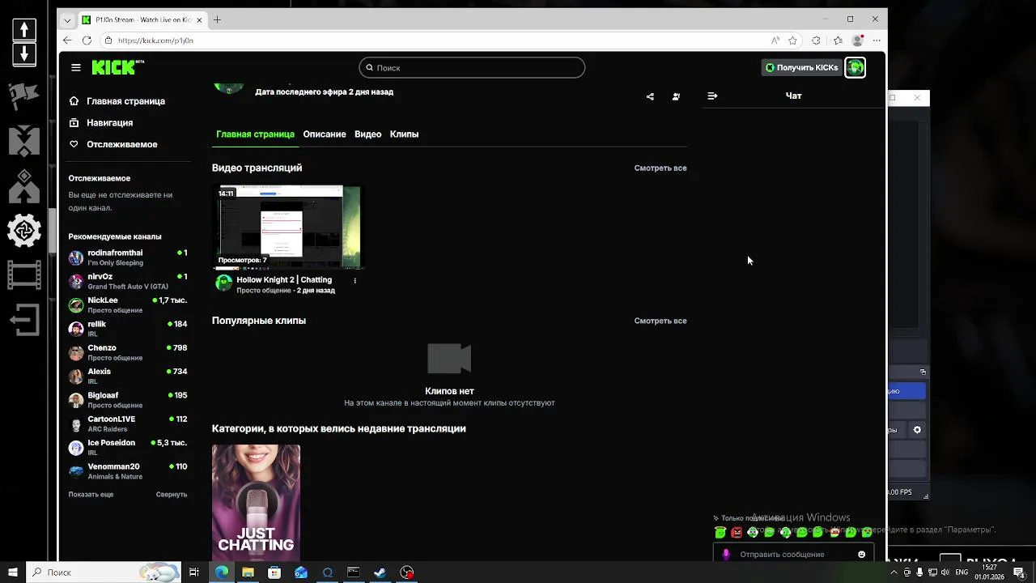Screen dimensions: 1036x583
Task: Click the gear icon in OBS window
Action: click(x=917, y=430)
